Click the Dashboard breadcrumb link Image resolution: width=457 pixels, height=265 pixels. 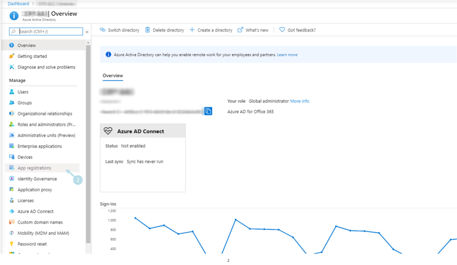(x=18, y=4)
